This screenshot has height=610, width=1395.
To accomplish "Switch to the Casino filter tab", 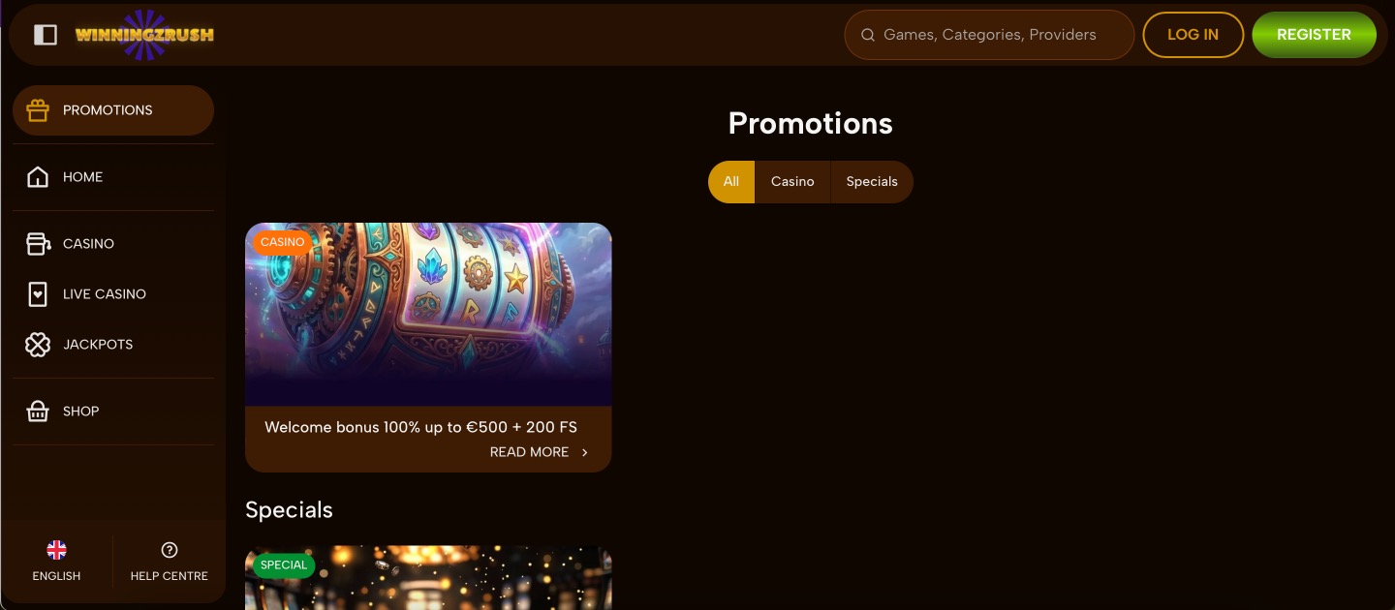I will tap(792, 182).
